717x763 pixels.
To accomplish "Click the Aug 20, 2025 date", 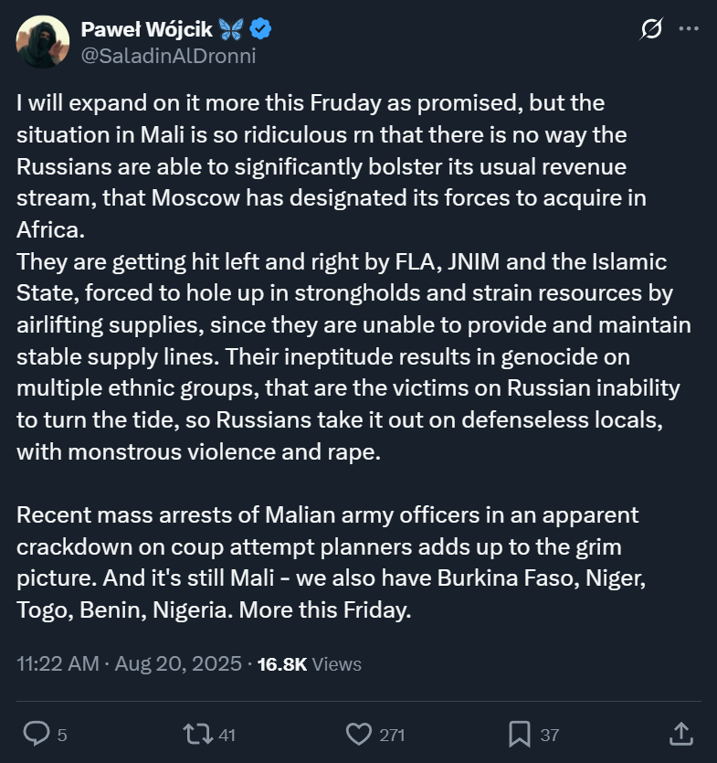I will coord(179,664).
